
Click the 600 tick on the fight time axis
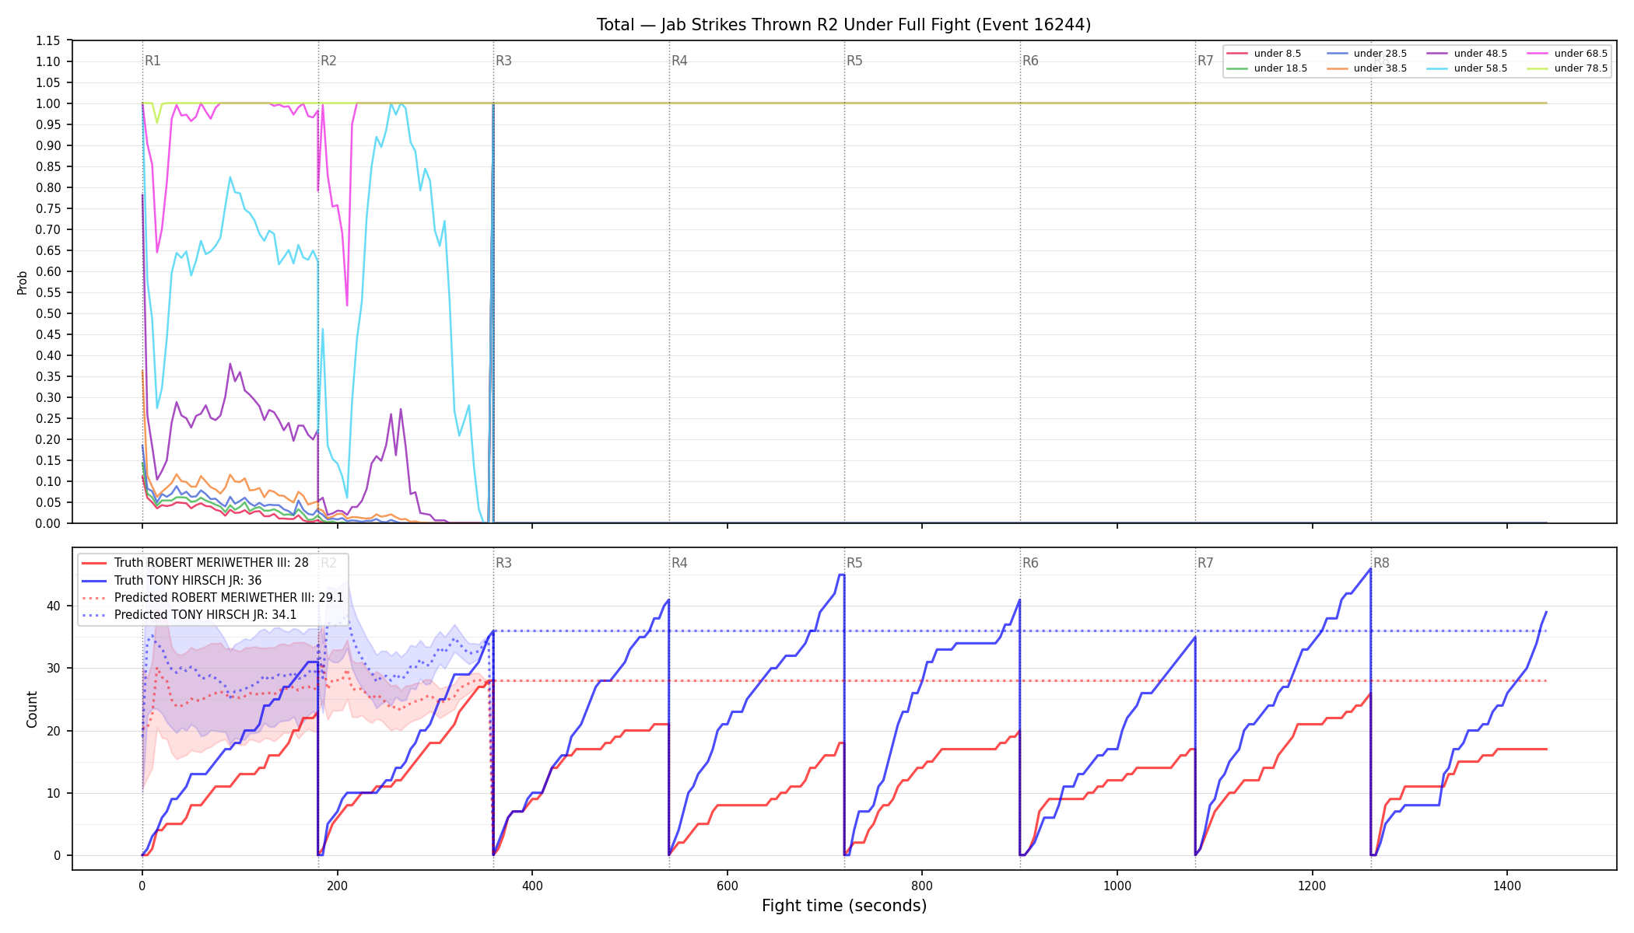[x=728, y=885]
